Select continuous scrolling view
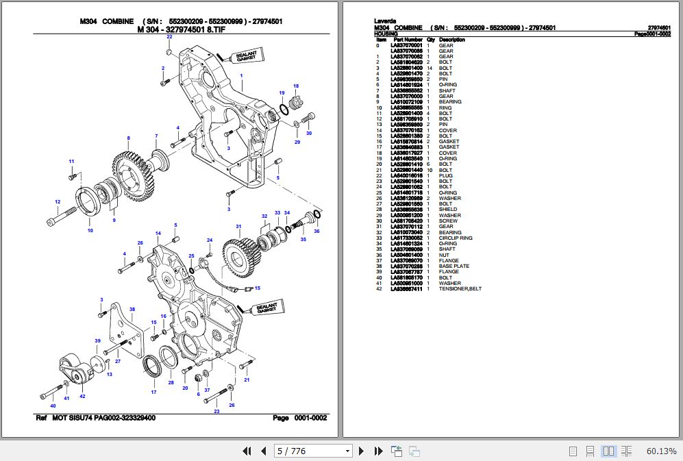This screenshot has width=683, height=461. 591,451
